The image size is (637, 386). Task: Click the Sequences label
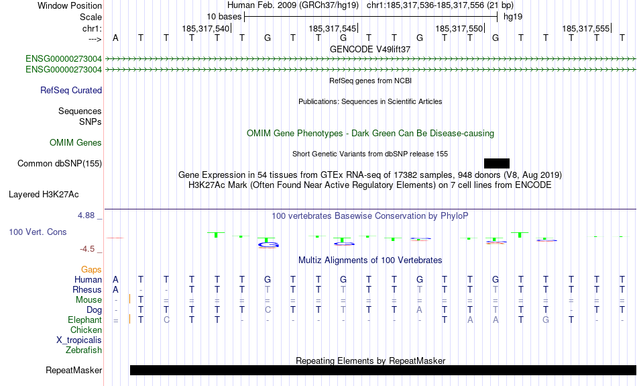[80, 111]
